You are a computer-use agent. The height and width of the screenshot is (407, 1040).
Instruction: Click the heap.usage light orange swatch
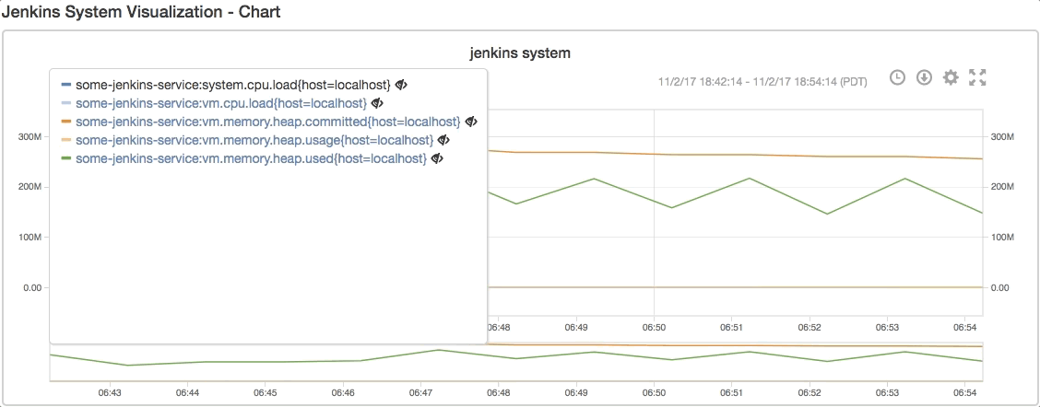point(65,141)
